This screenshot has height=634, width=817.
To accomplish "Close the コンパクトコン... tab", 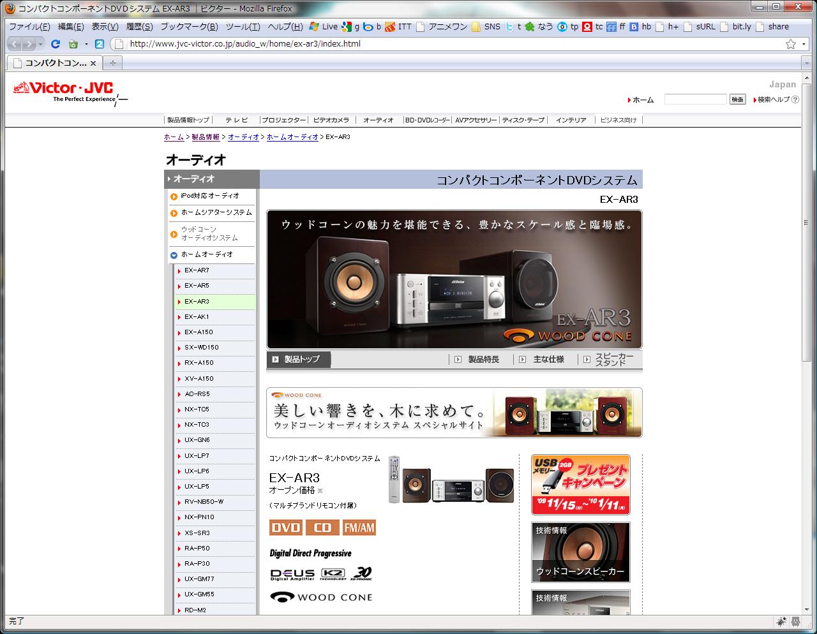I will click(93, 63).
